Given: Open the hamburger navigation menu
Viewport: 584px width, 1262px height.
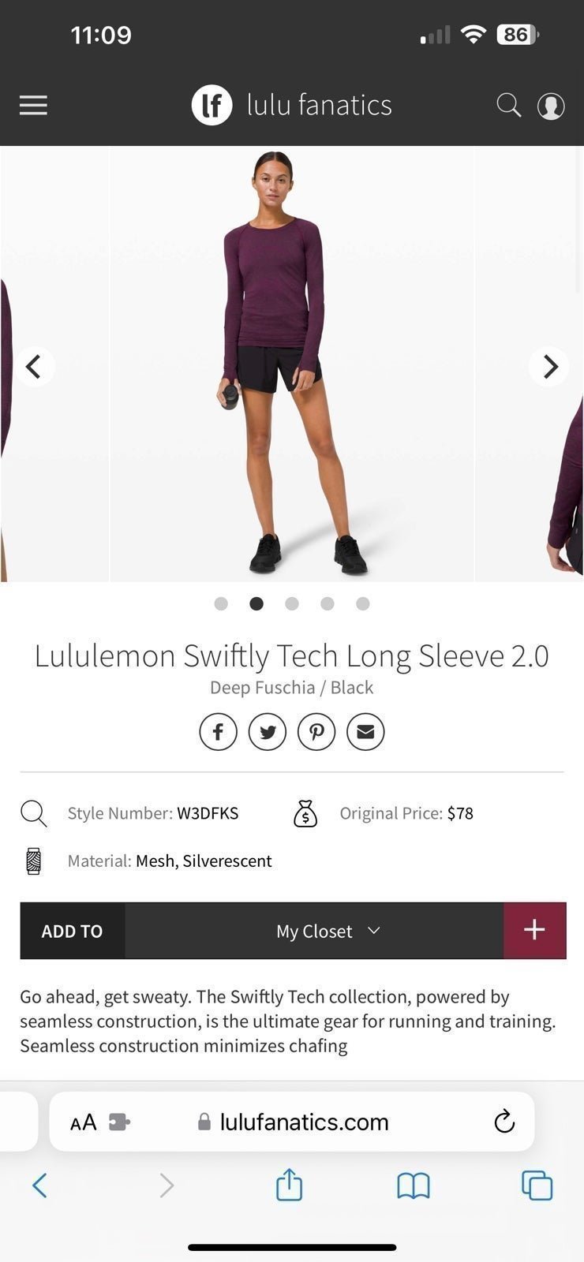Looking at the screenshot, I should tap(33, 106).
